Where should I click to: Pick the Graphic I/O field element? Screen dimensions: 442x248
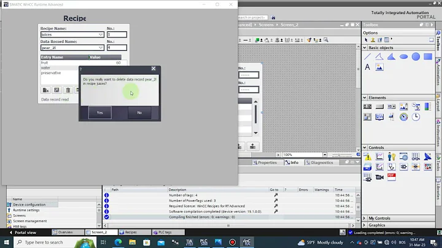[404, 107]
